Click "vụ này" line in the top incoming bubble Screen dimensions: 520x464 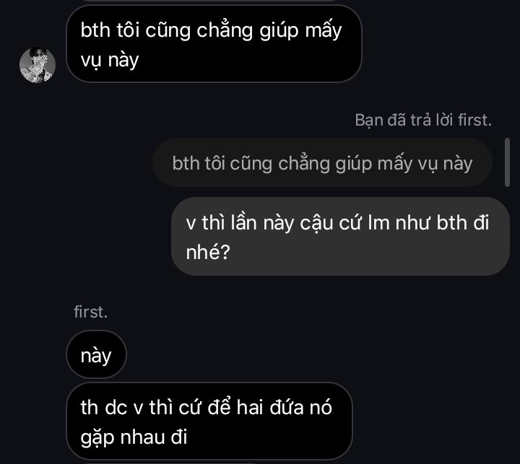(x=110, y=61)
